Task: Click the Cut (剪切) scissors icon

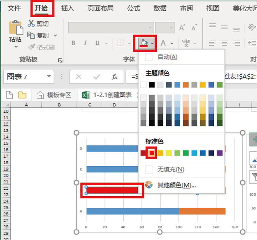Action: coord(31,23)
